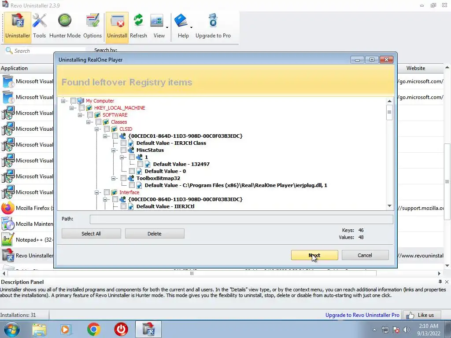Viewport: 451px width, 338px height.
Task: Select the Mozilla Firefox application icon
Action: coord(8,208)
